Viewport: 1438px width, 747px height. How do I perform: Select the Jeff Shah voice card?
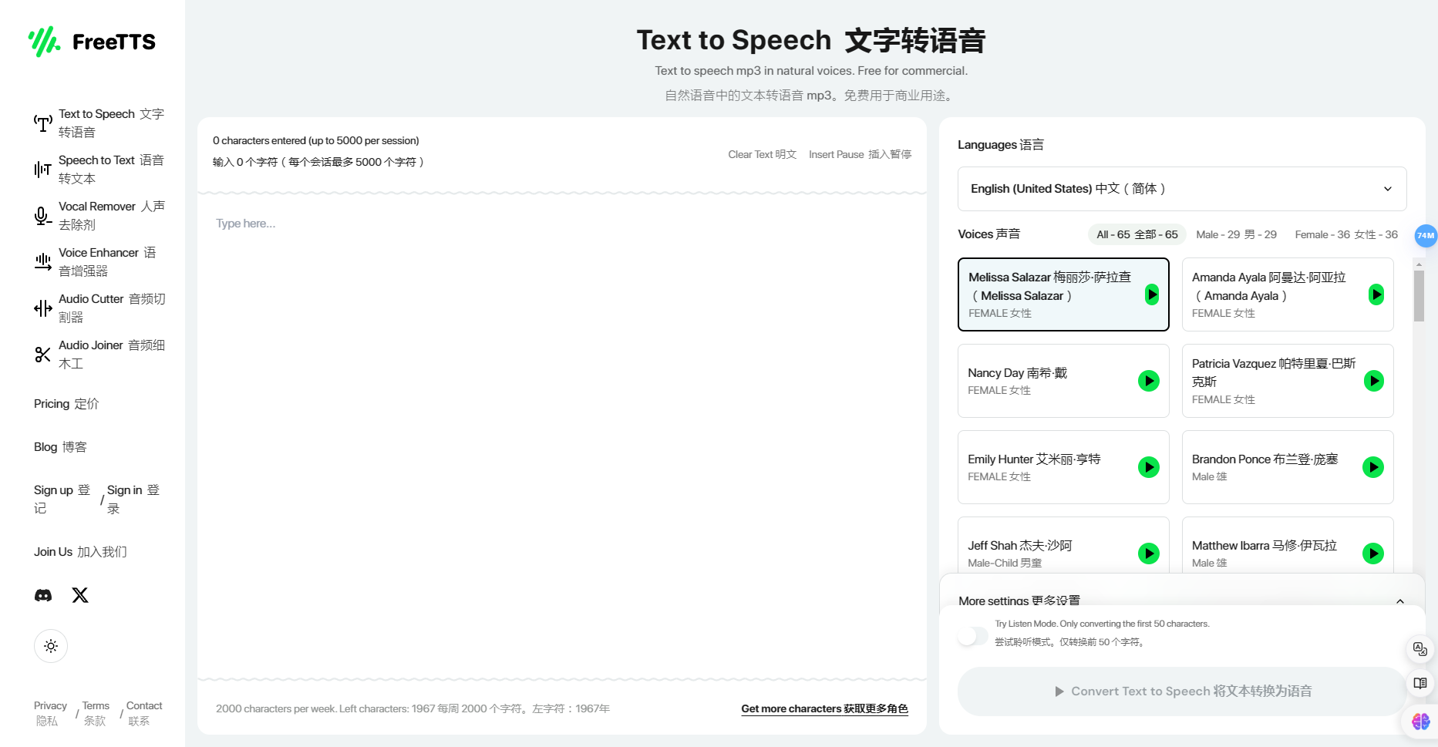point(1063,545)
